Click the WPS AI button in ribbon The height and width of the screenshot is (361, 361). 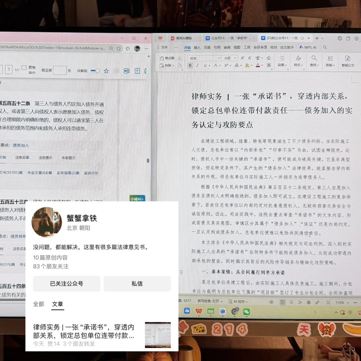308,47
